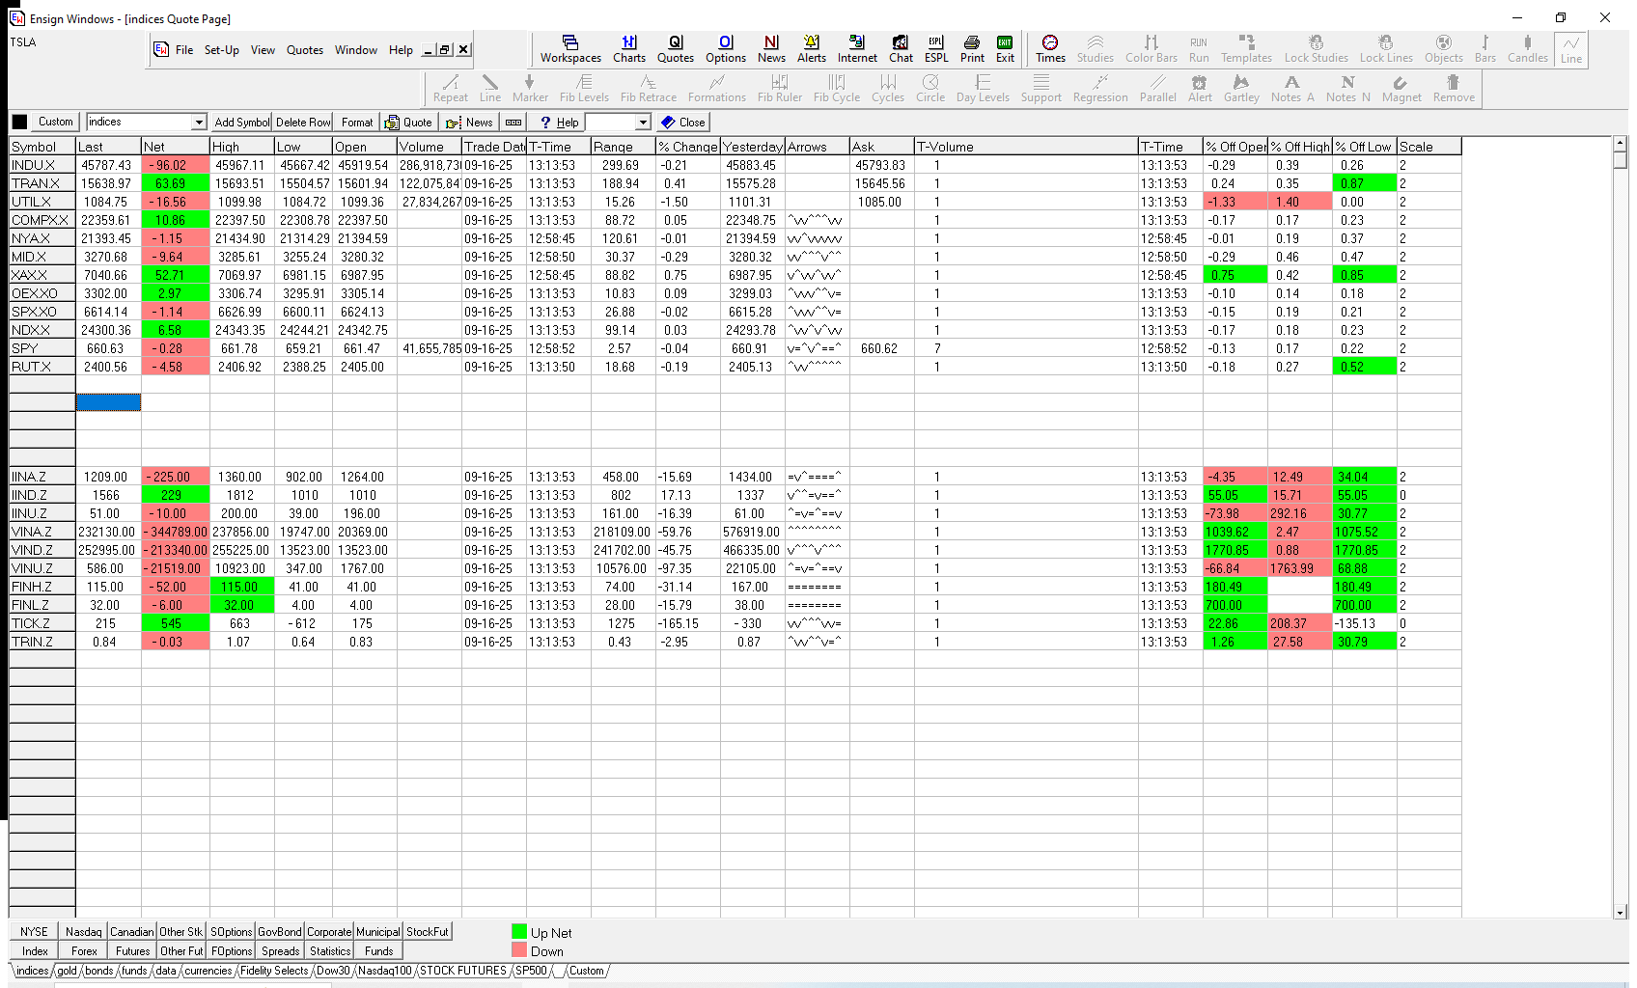Click the vertical scrollbar down arrow
The image size is (1637, 988).
1620,912
